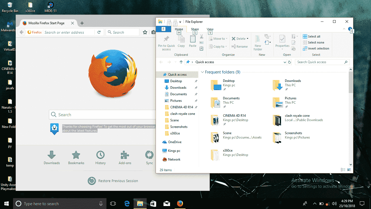This screenshot has width=371, height=209.
Task: Expand the address bar history dropdown
Action: pyautogui.click(x=285, y=62)
